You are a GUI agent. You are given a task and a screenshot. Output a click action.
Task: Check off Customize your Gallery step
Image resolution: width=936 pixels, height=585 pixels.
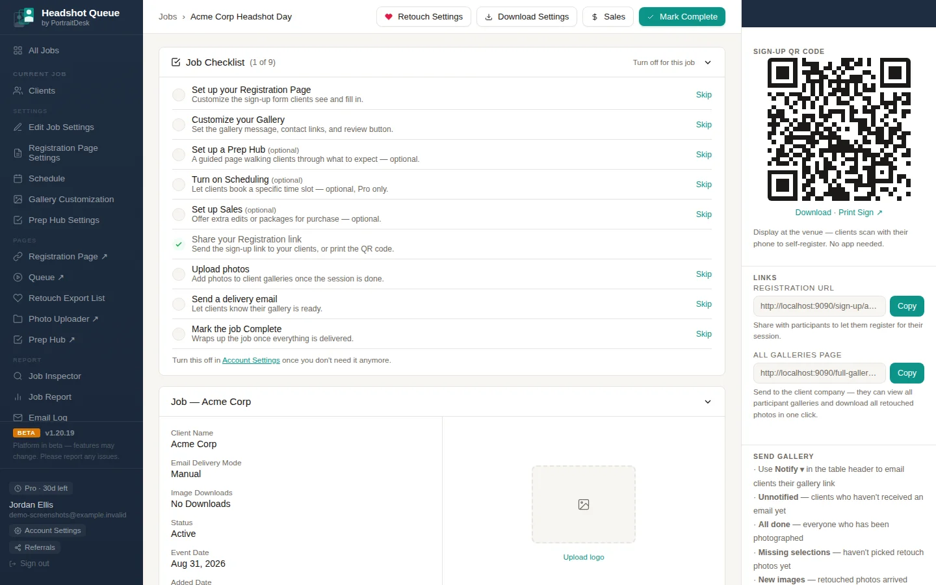click(x=179, y=125)
